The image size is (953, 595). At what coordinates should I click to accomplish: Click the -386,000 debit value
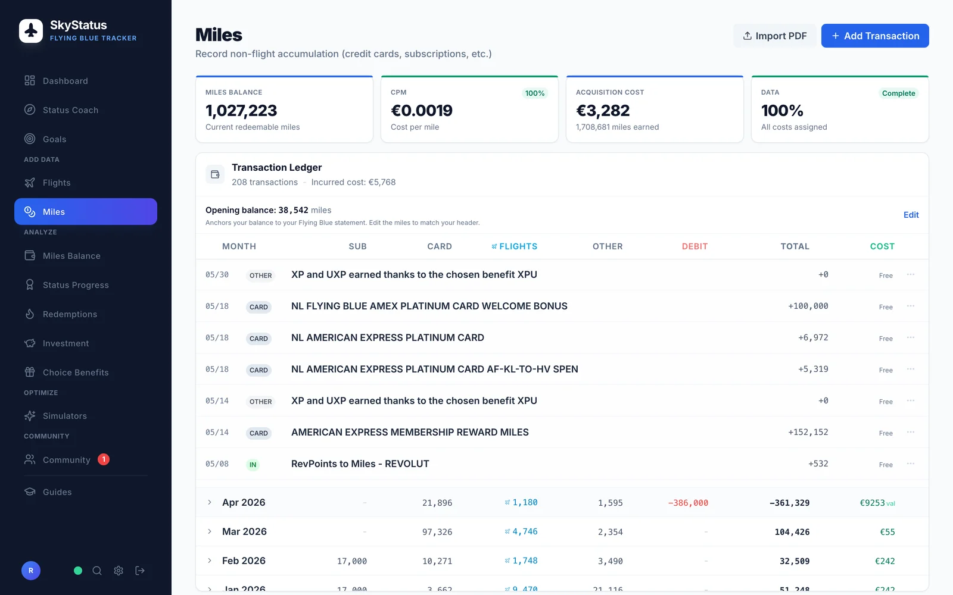point(688,503)
